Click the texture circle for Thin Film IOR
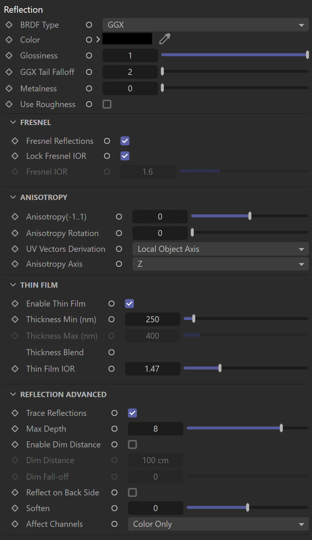 click(111, 369)
